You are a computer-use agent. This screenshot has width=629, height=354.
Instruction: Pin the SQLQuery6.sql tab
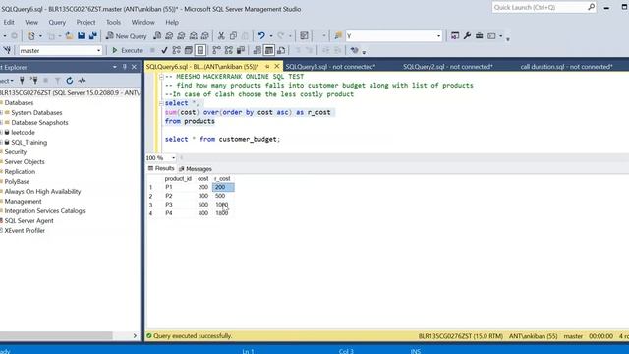point(267,67)
